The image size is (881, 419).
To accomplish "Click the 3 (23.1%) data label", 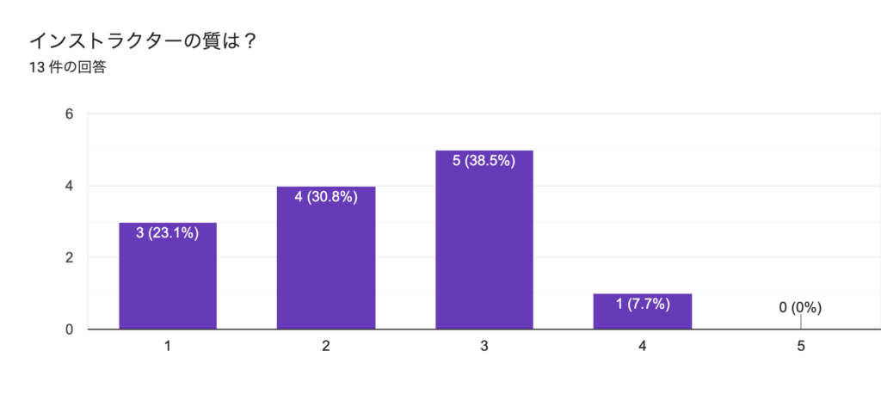I will (x=168, y=231).
